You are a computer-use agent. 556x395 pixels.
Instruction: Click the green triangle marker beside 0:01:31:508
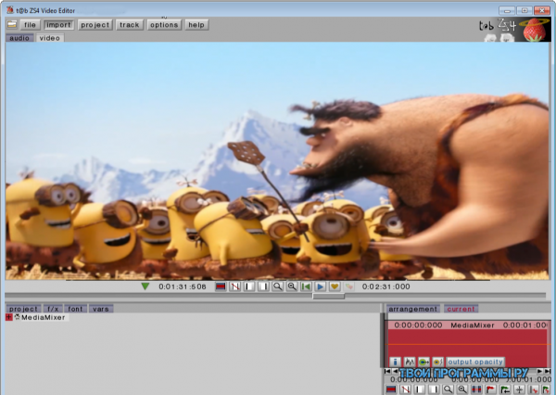[145, 286]
